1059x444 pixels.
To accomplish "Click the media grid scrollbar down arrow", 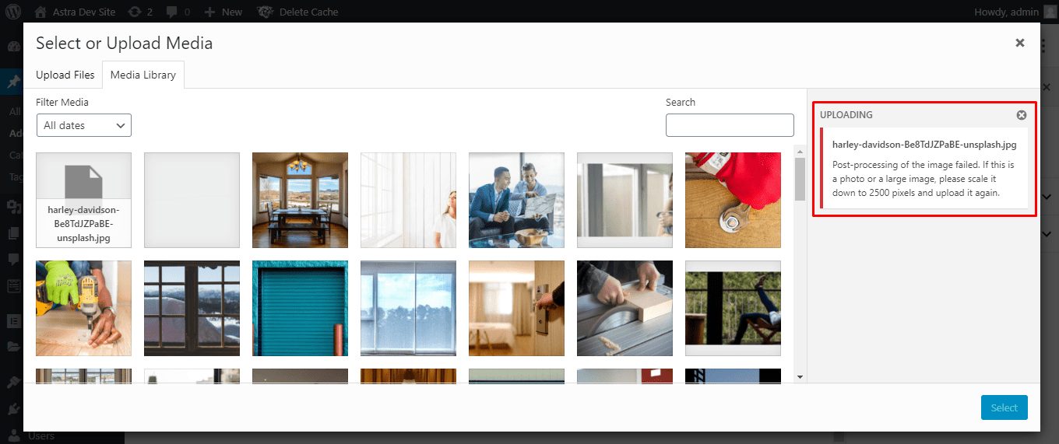I will click(x=800, y=377).
